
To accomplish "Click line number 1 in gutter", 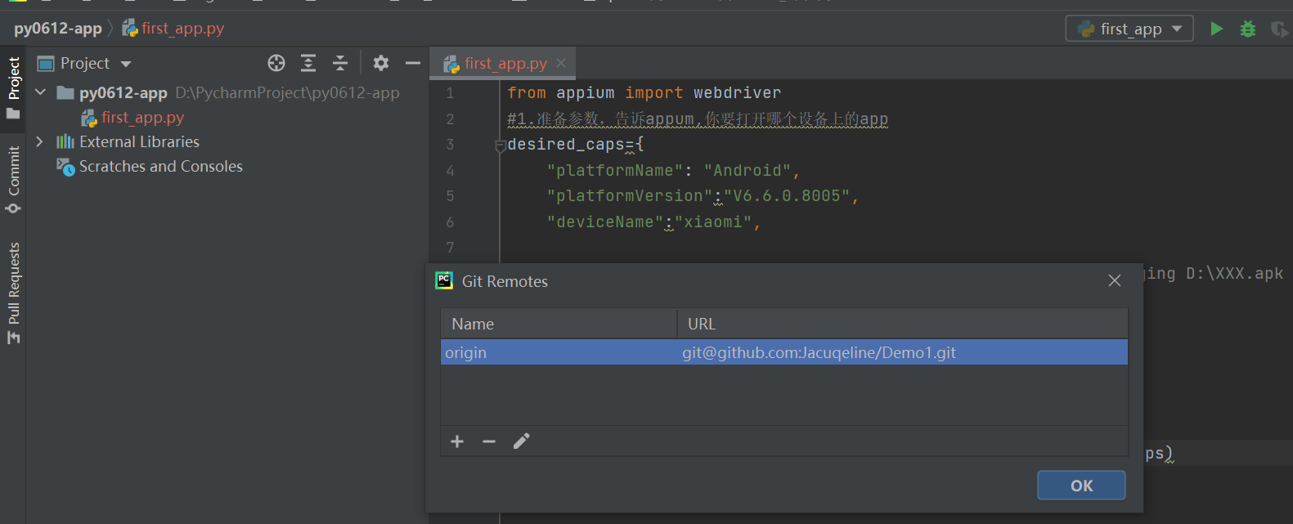I will click(x=450, y=93).
